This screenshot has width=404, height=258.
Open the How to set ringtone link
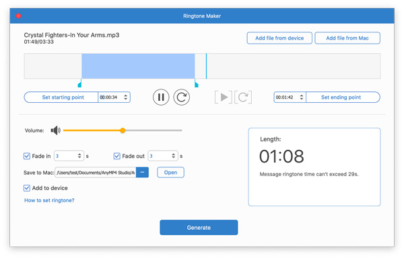tap(49, 200)
